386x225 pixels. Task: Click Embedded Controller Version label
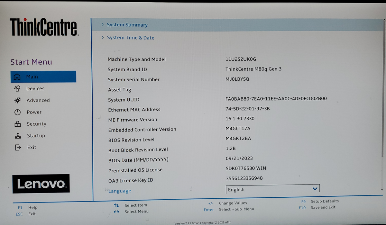click(x=142, y=130)
